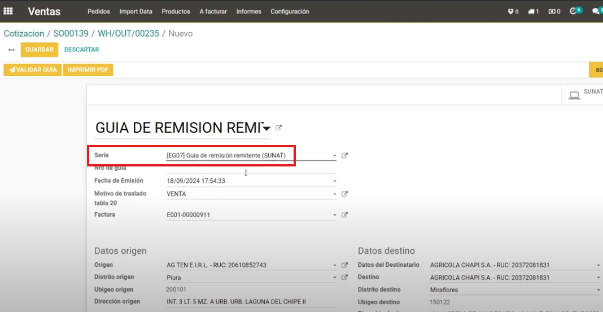The image size is (603, 312).
Task: Go to SO000139 breadcrumb link
Action: coord(71,34)
